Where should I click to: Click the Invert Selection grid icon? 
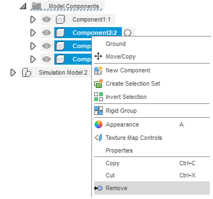coord(98,97)
